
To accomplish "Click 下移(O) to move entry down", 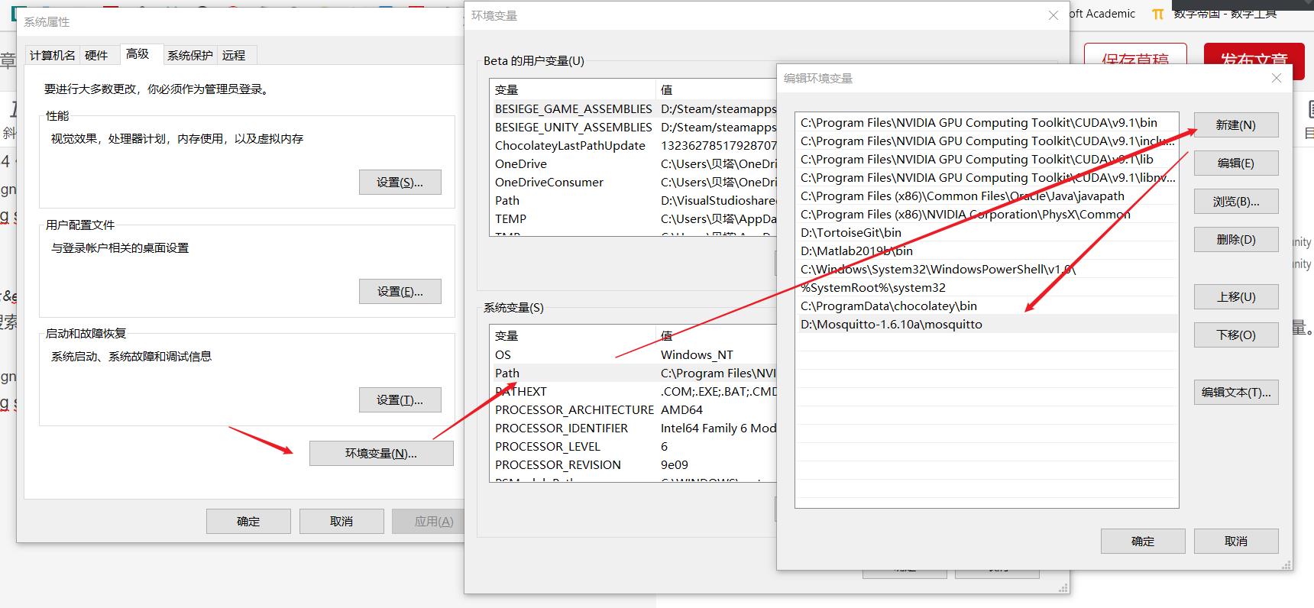I will 1236,335.
